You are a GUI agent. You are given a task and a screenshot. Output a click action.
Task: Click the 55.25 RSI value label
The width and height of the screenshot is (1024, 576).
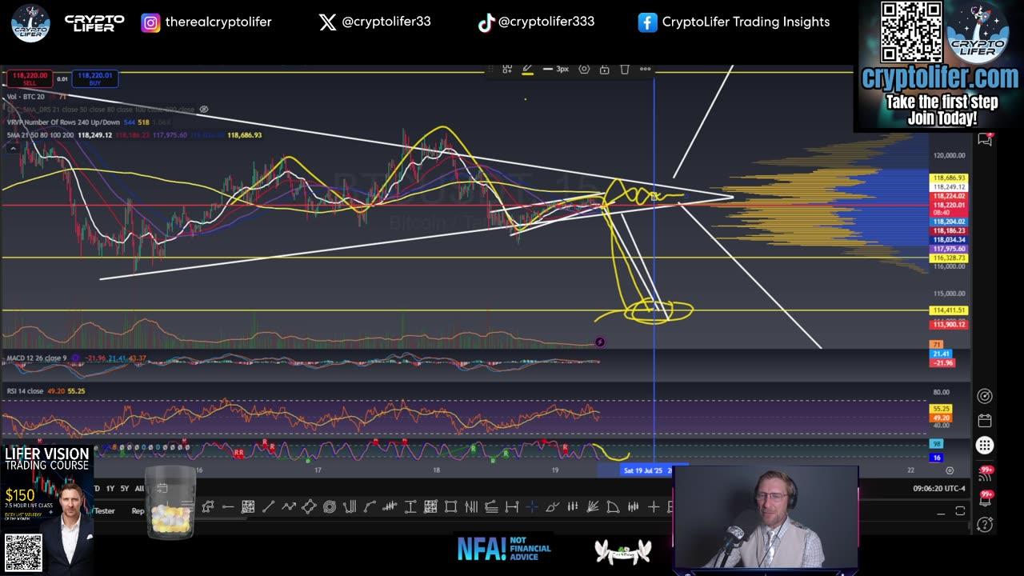[941, 408]
